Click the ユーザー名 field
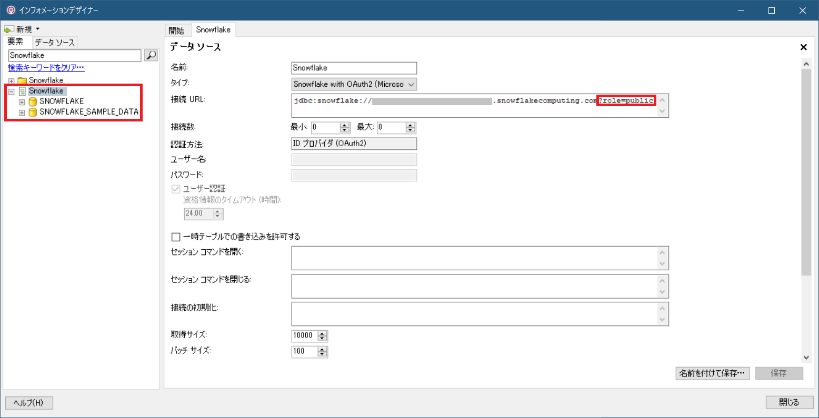Image resolution: width=819 pixels, height=418 pixels. coord(354,159)
